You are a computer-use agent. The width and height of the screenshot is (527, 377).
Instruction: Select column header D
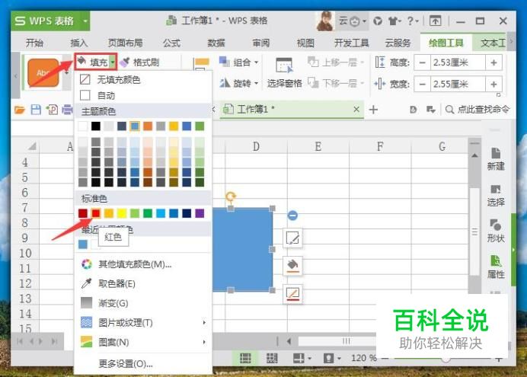pyautogui.click(x=256, y=146)
